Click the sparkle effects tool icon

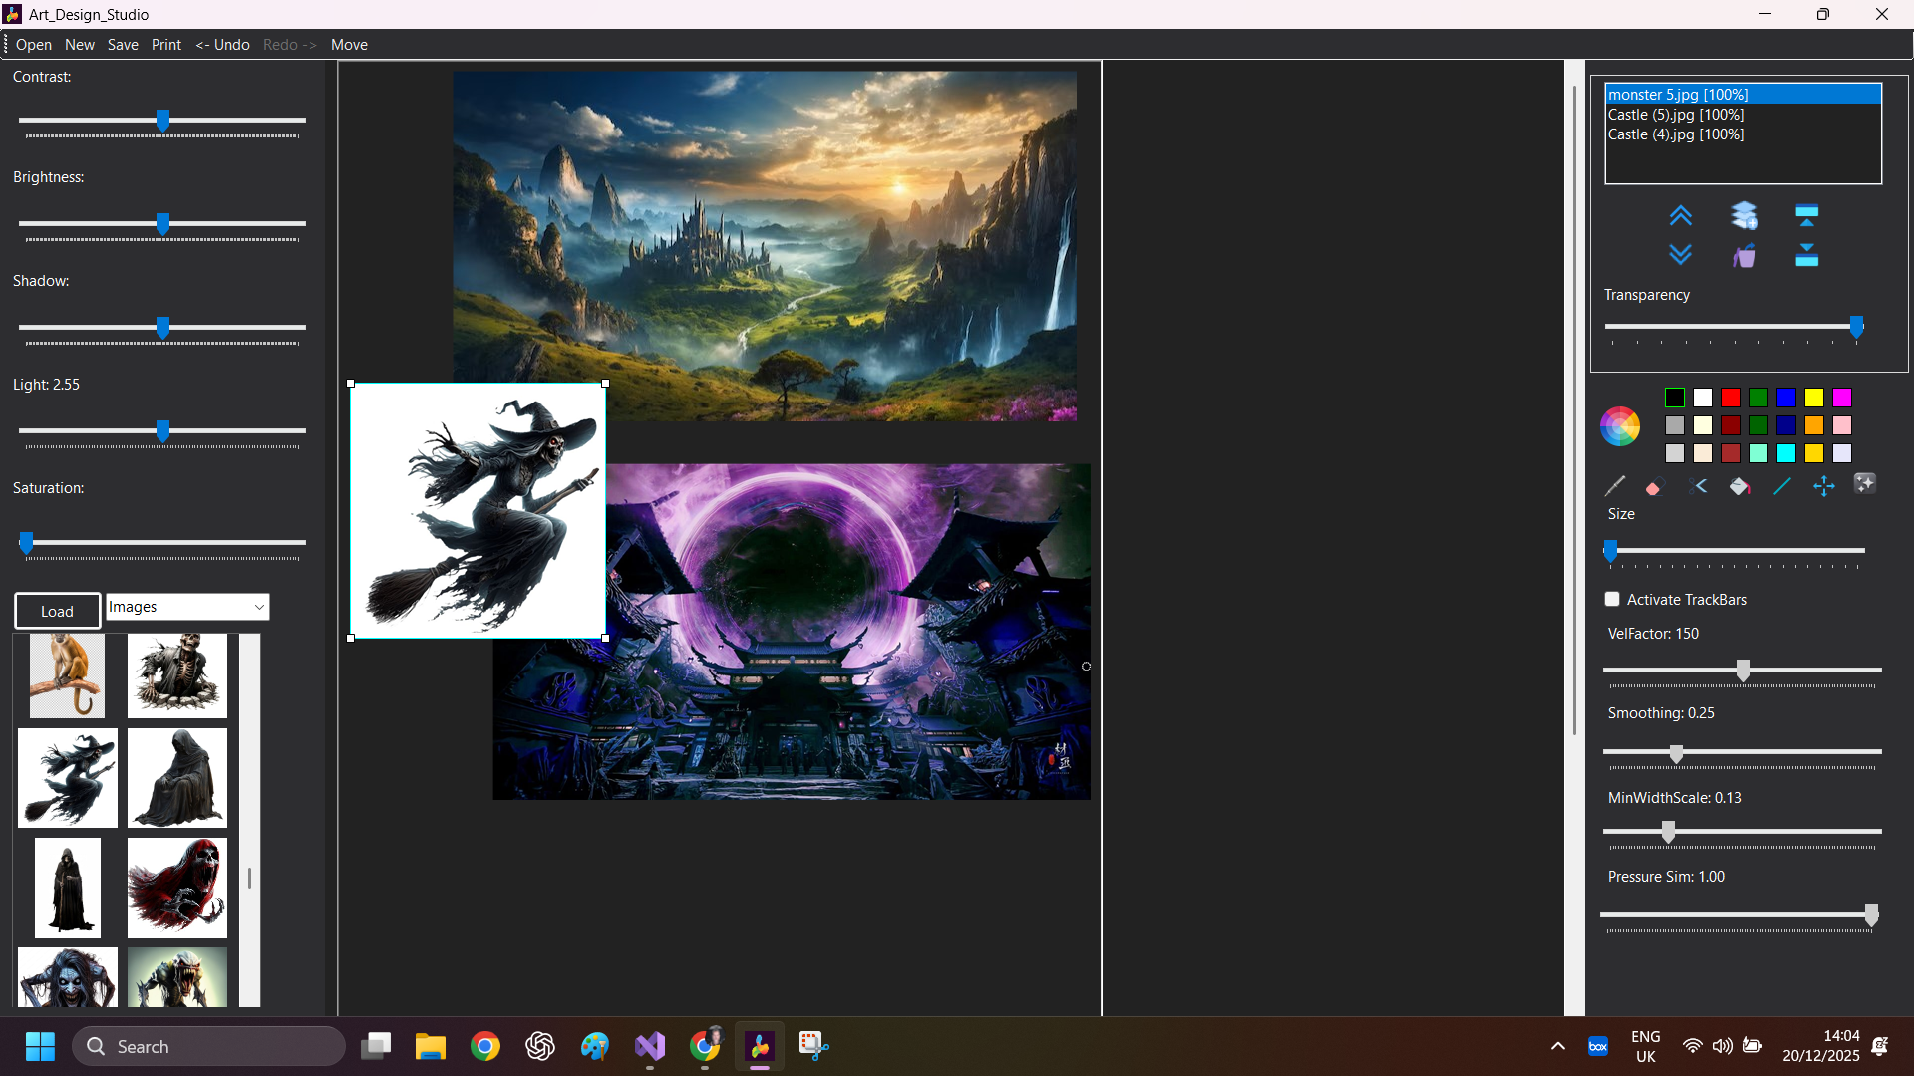point(1864,484)
